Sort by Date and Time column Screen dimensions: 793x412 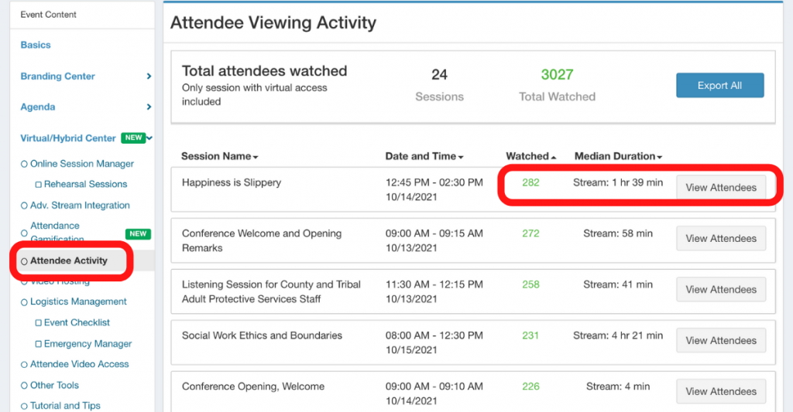pyautogui.click(x=426, y=156)
